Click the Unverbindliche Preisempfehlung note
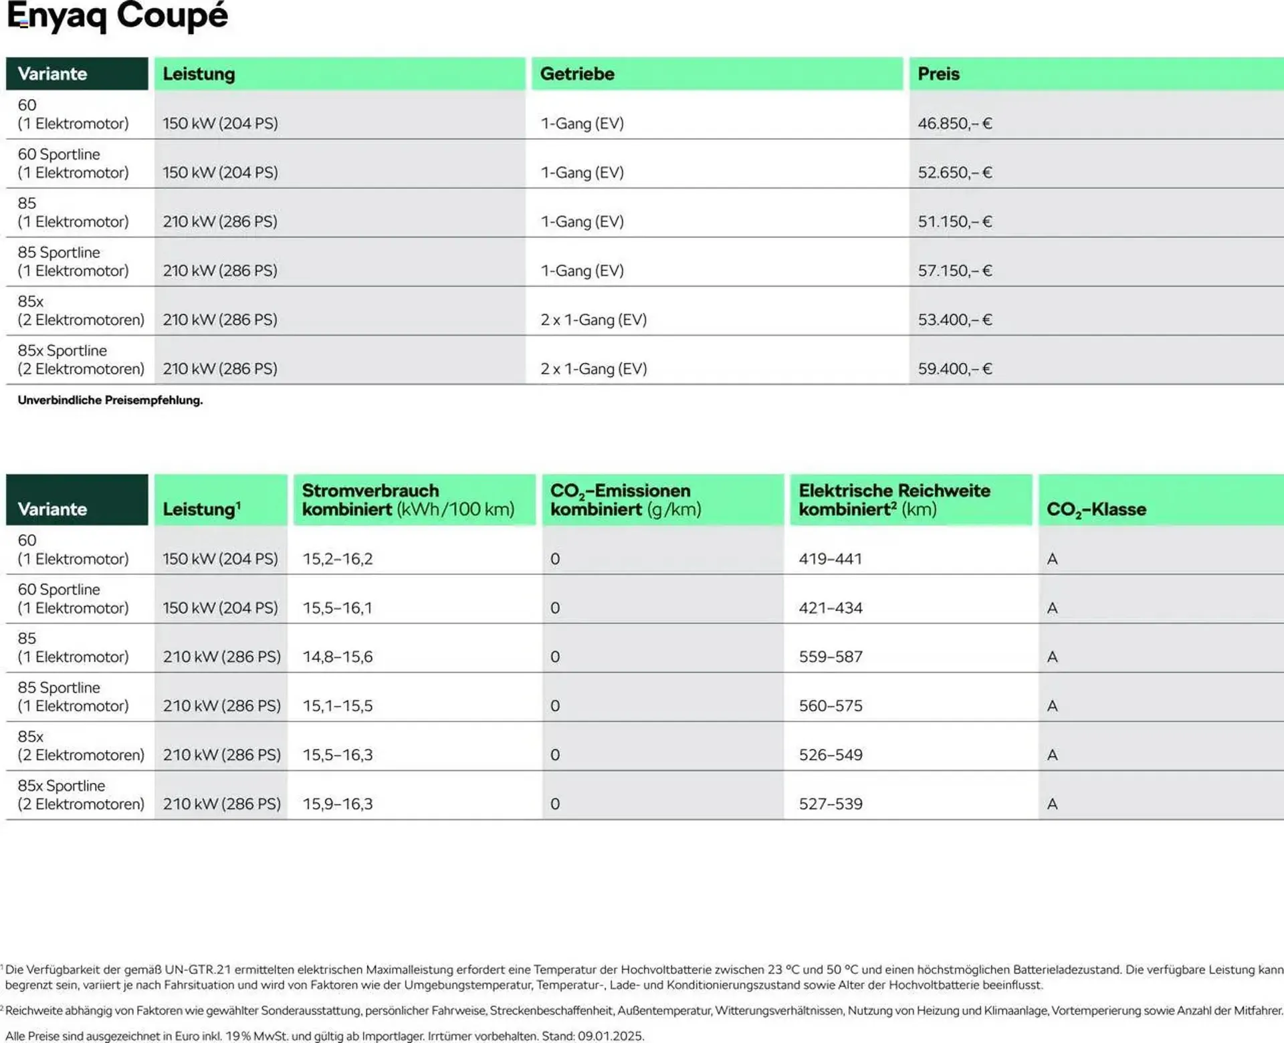1284x1043 pixels. click(x=110, y=400)
